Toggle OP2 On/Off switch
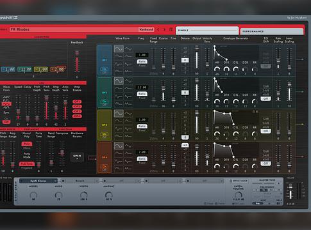This screenshot has height=230, width=311. coord(105,103)
